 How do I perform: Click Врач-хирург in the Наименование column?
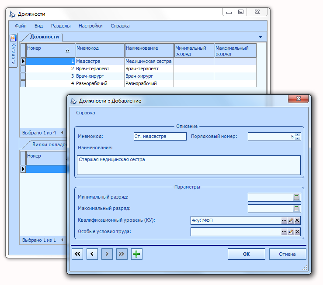coord(149,76)
